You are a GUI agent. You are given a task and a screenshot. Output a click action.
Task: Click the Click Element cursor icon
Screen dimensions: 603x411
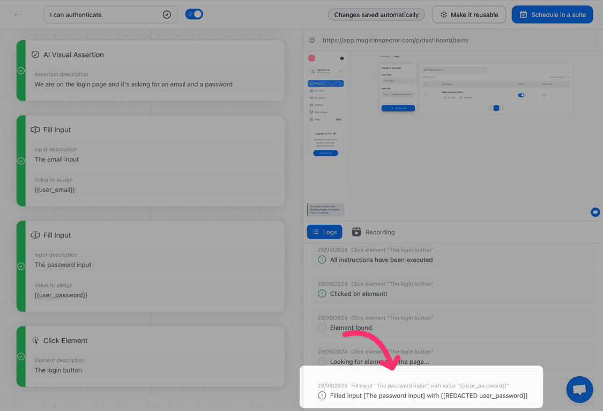click(x=35, y=340)
